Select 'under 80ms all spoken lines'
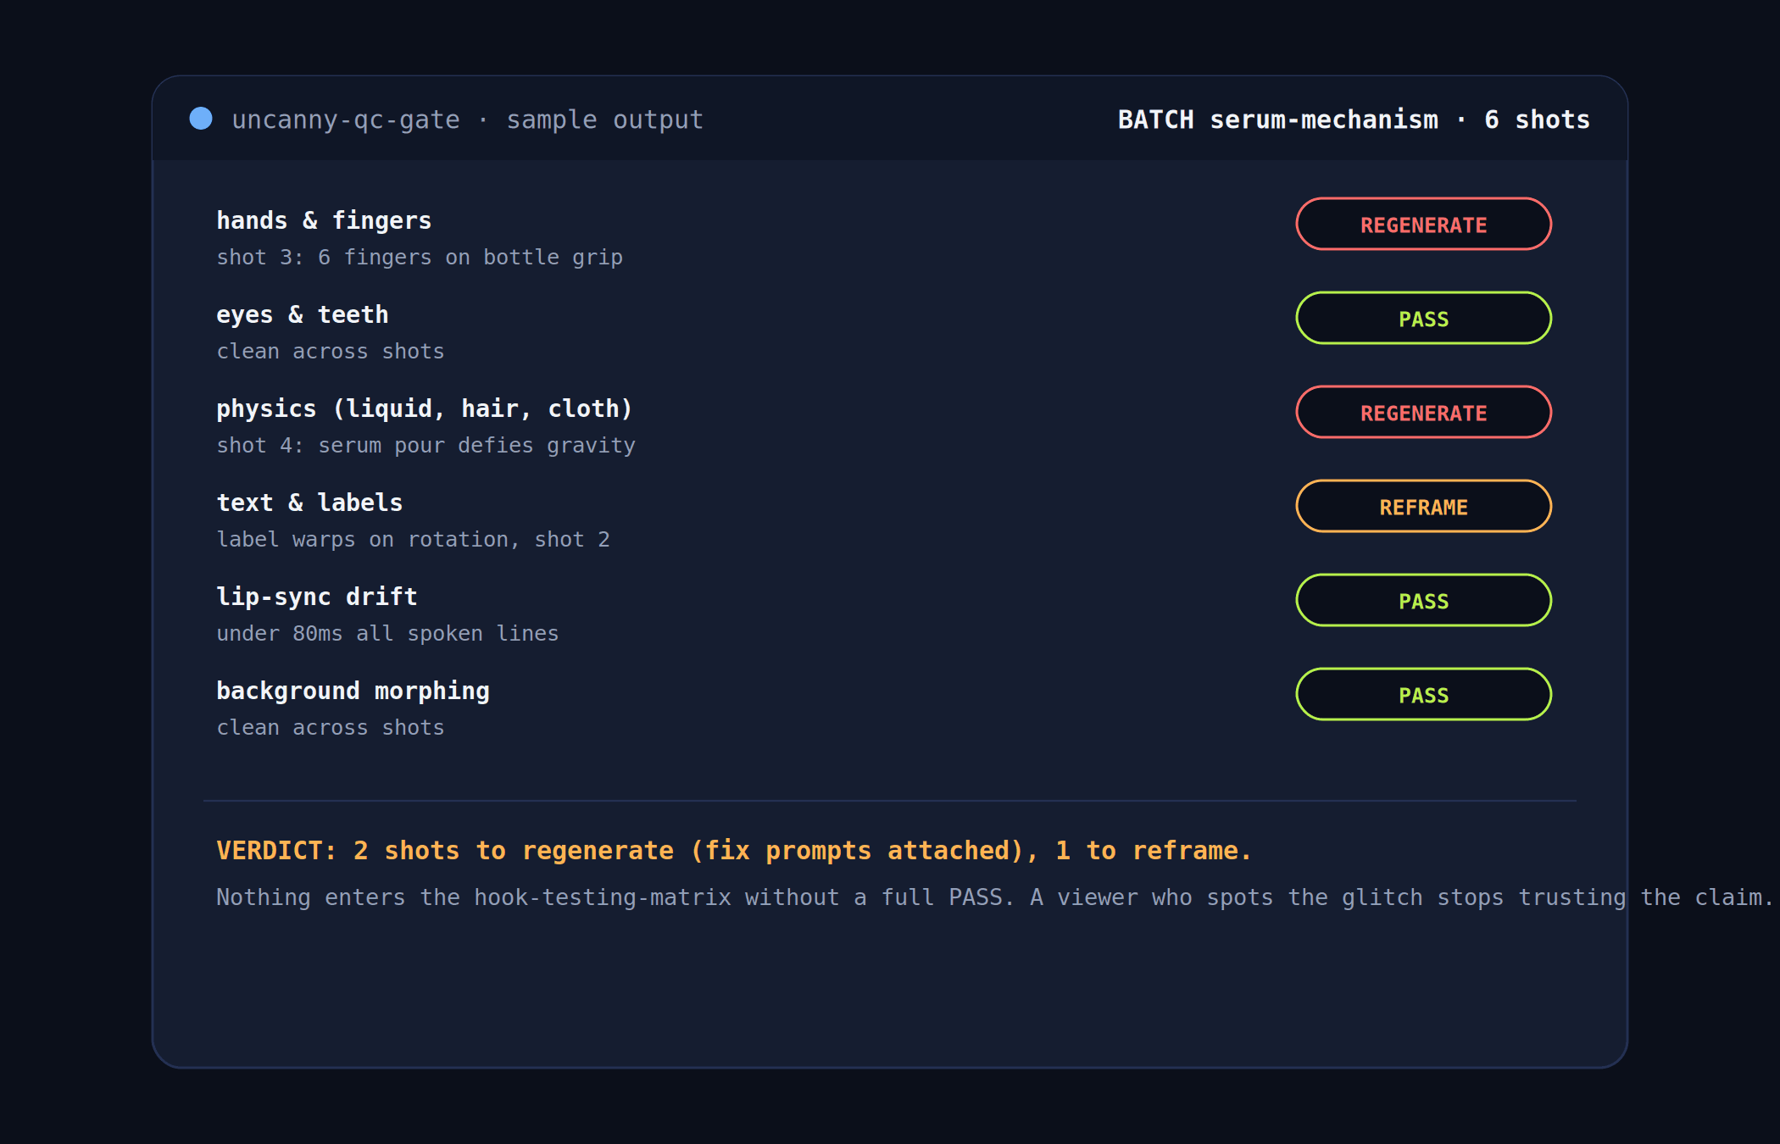This screenshot has width=1780, height=1144. tap(387, 633)
